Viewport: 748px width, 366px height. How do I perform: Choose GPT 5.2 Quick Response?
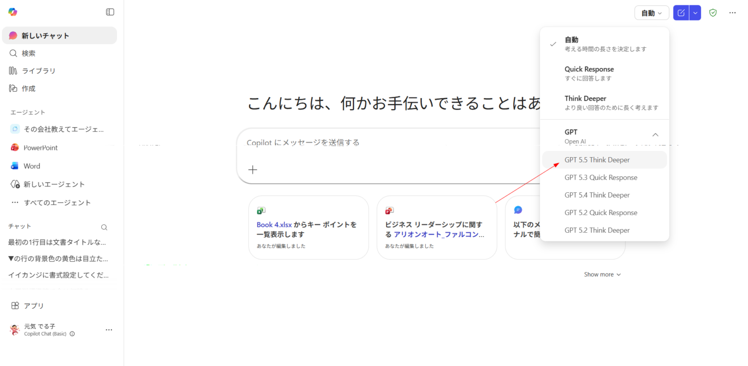click(x=604, y=212)
